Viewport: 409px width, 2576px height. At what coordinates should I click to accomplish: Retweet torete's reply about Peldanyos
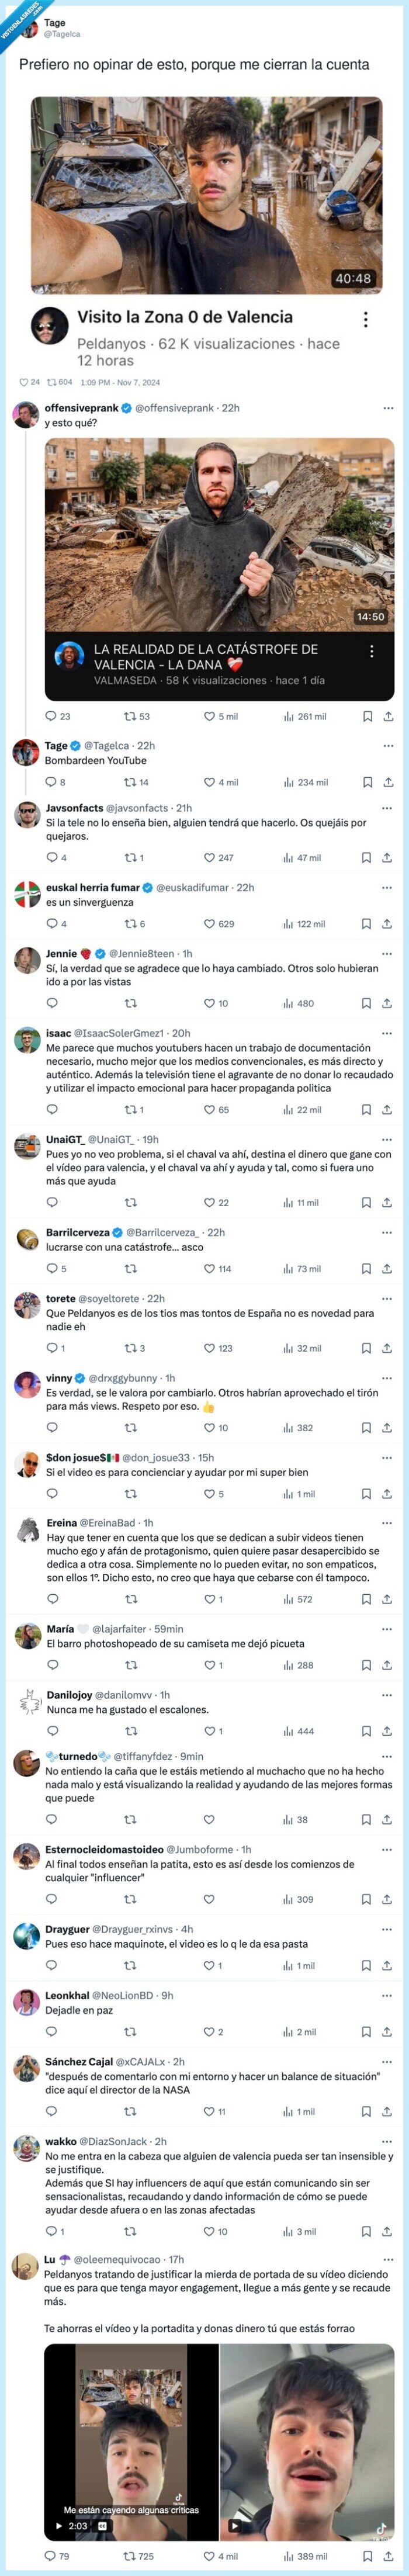pos(130,1348)
